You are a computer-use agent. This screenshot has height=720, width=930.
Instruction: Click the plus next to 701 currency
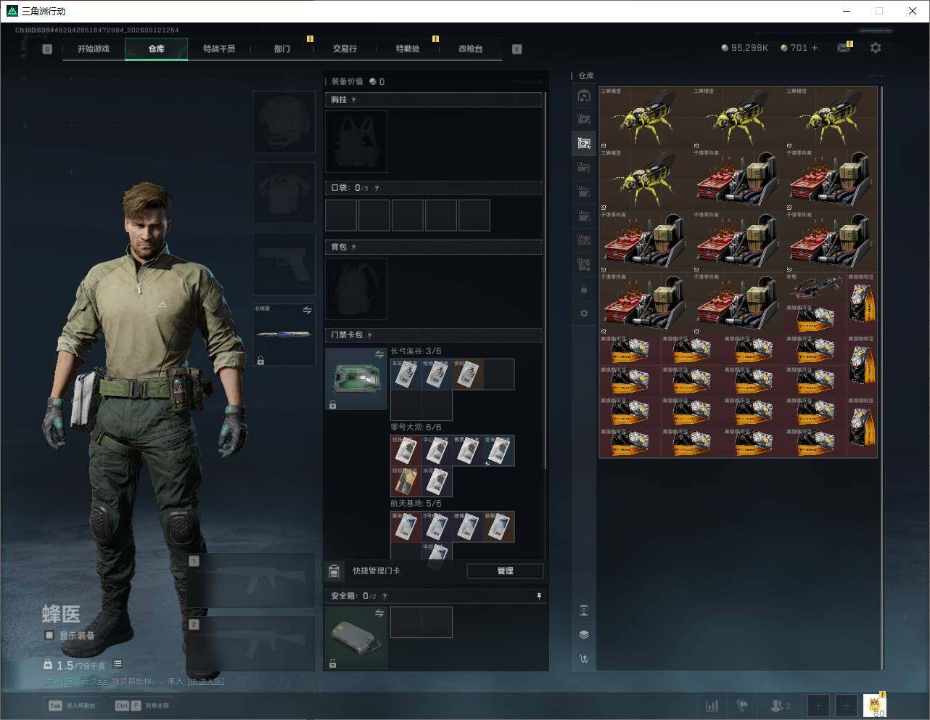[x=815, y=48]
